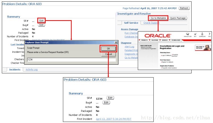Click the Diagnostic link under Diagnose
This screenshot has width=213, height=123.
131,54
